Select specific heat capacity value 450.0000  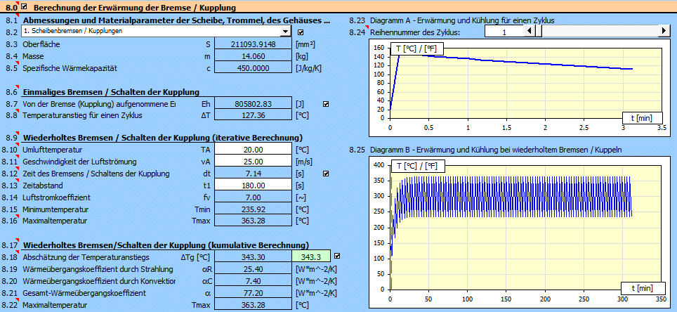coord(254,68)
